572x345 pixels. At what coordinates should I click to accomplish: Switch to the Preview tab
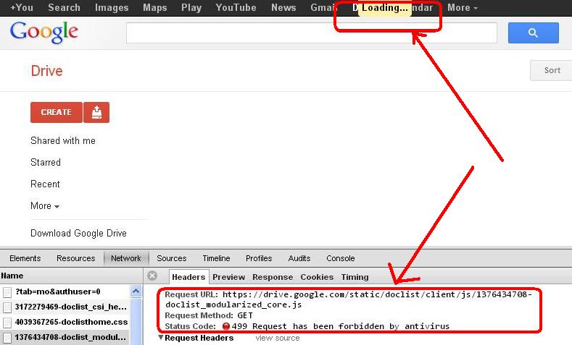[228, 277]
